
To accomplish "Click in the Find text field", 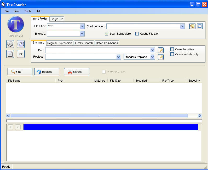I will 98,50.
